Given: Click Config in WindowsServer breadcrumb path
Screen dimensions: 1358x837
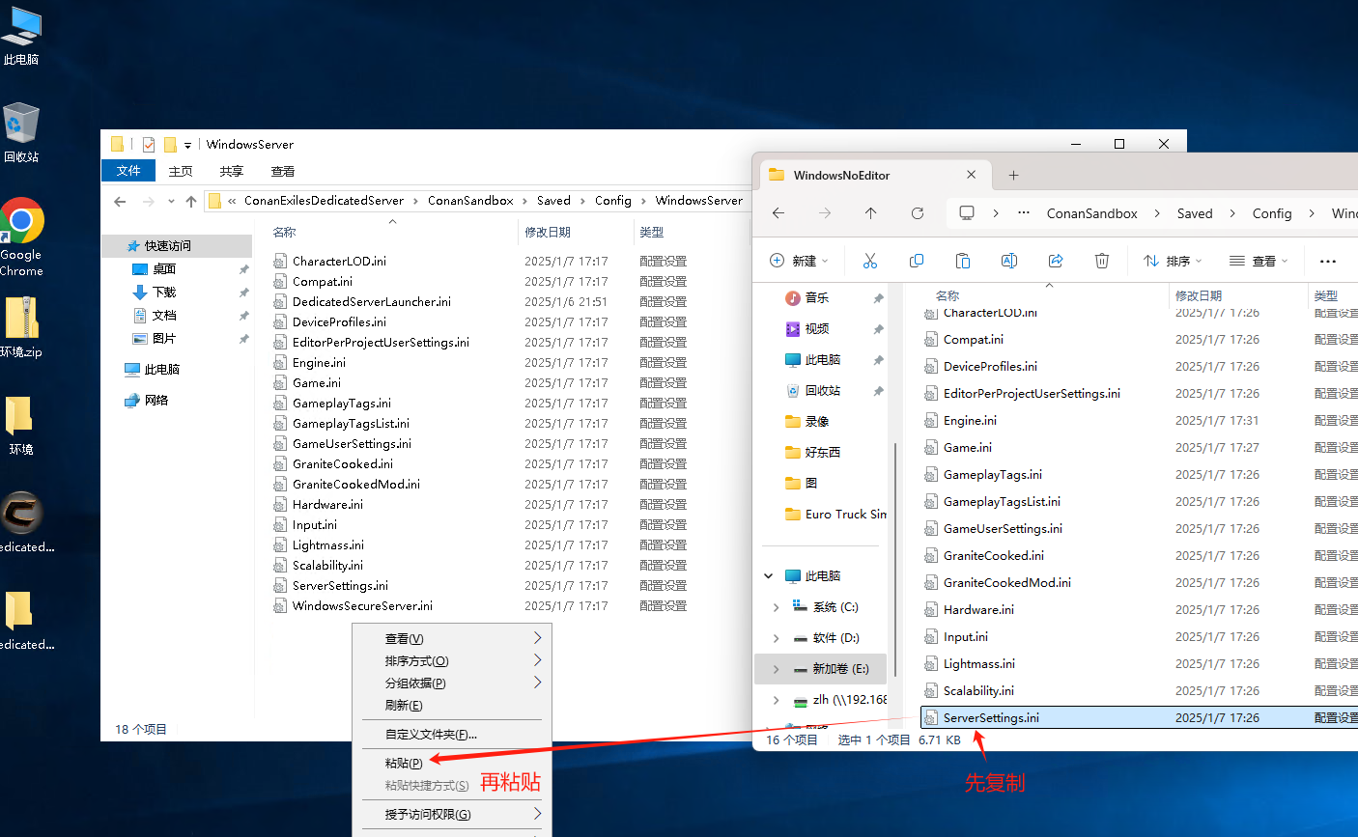Looking at the screenshot, I should click(x=613, y=201).
